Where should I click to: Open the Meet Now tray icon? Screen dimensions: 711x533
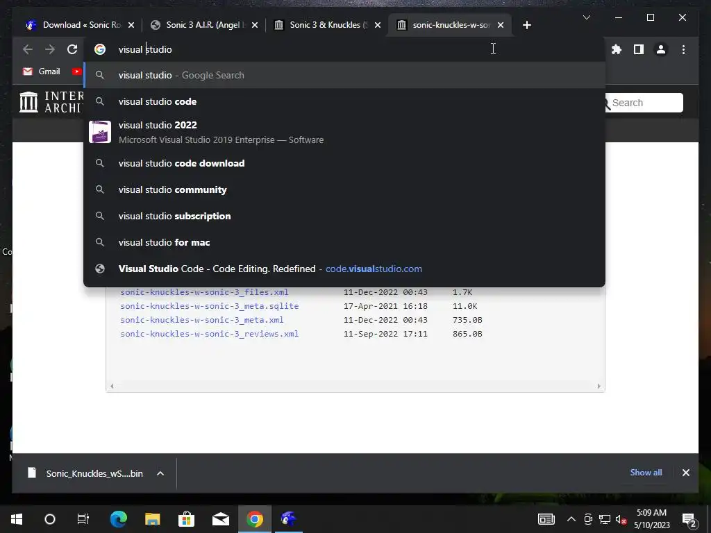(588, 519)
